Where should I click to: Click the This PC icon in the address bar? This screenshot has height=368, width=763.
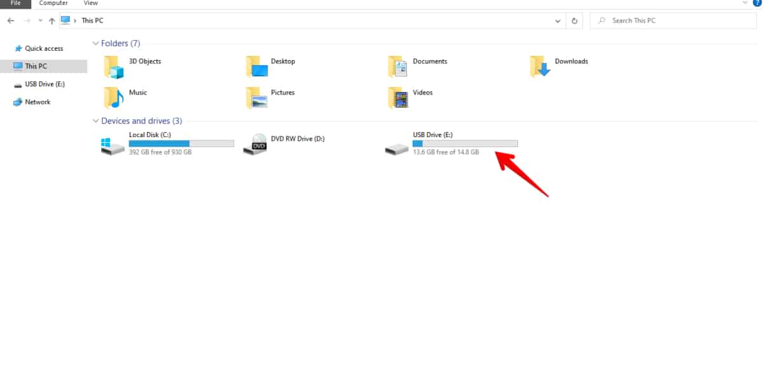65,20
